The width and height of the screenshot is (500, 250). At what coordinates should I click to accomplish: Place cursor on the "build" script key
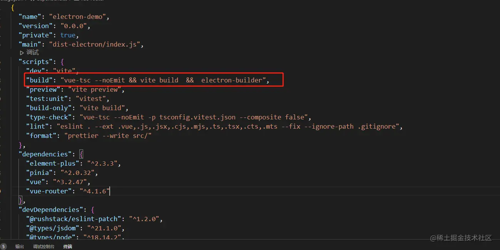click(x=38, y=80)
